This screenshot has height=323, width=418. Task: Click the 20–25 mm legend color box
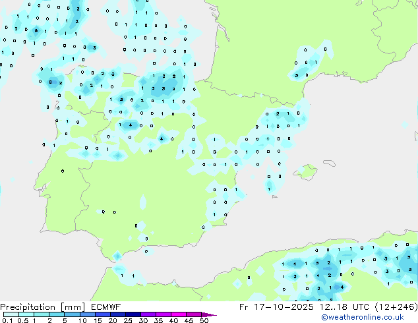117,314
